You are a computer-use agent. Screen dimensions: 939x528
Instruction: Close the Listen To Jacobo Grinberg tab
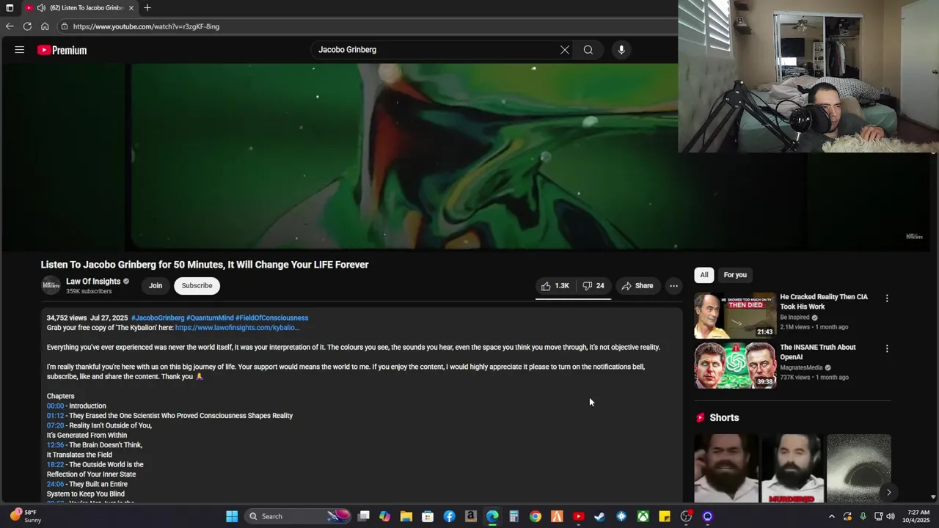pyautogui.click(x=131, y=7)
